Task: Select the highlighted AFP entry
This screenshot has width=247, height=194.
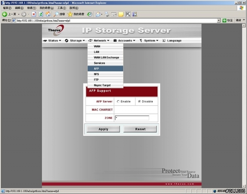Action: pyautogui.click(x=105, y=68)
